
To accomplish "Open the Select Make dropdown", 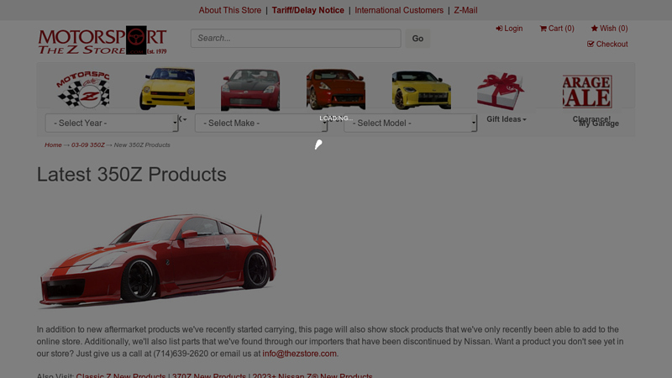I will pos(261,123).
